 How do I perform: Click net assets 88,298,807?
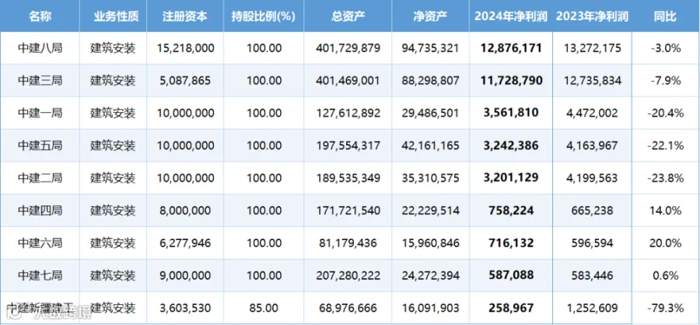coord(431,80)
